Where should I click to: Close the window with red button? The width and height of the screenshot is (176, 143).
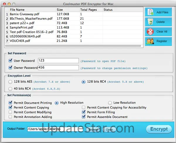coord(4,4)
